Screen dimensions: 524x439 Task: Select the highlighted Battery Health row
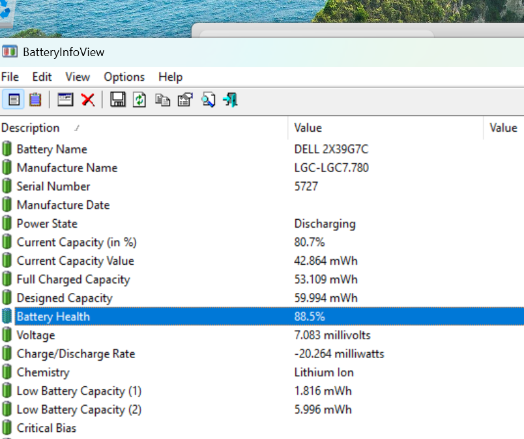(262, 316)
